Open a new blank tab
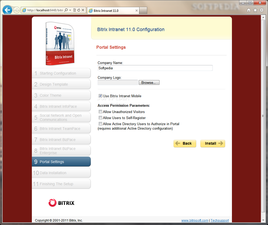The height and width of the screenshot is (225, 268). 143,11
